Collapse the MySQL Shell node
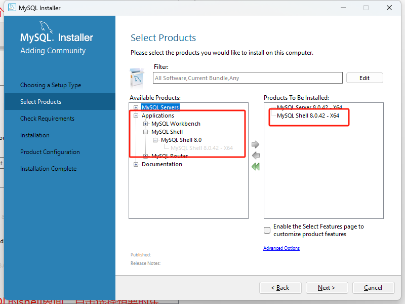 click(146, 132)
